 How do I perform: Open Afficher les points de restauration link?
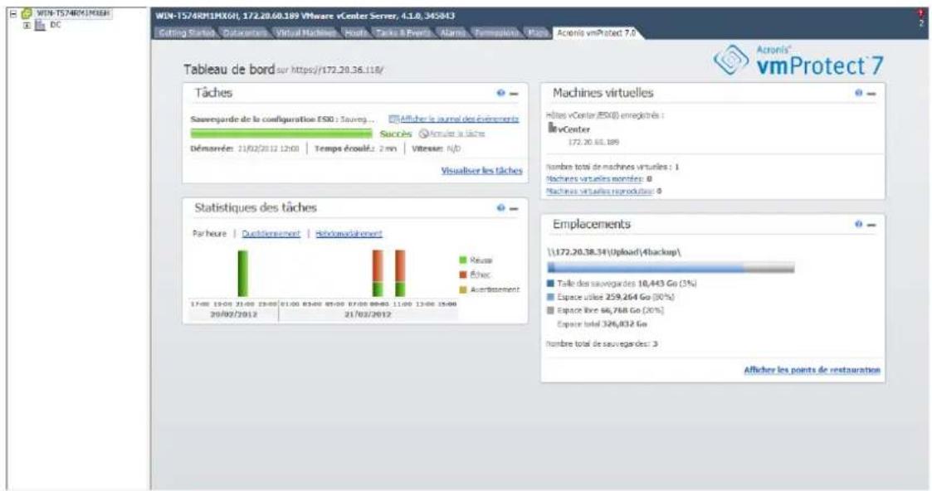tap(812, 370)
